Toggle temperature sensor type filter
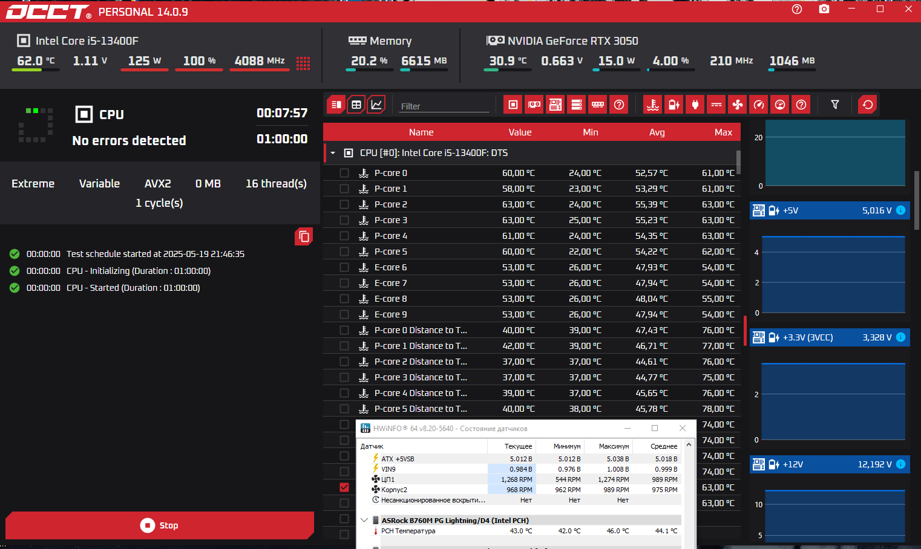Viewport: 921px width, 549px height. pos(653,105)
